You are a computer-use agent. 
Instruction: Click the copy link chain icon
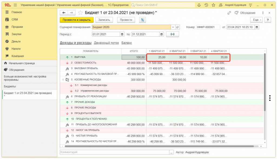(229, 13)
